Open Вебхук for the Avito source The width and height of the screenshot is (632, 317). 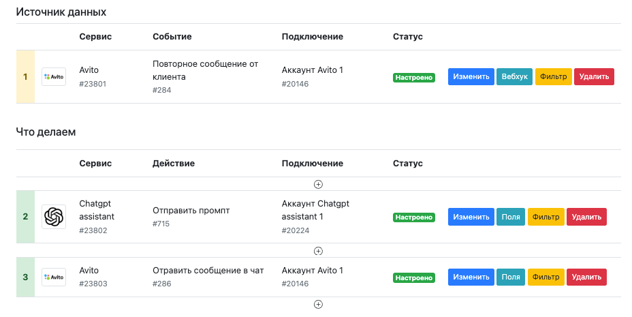tap(514, 76)
